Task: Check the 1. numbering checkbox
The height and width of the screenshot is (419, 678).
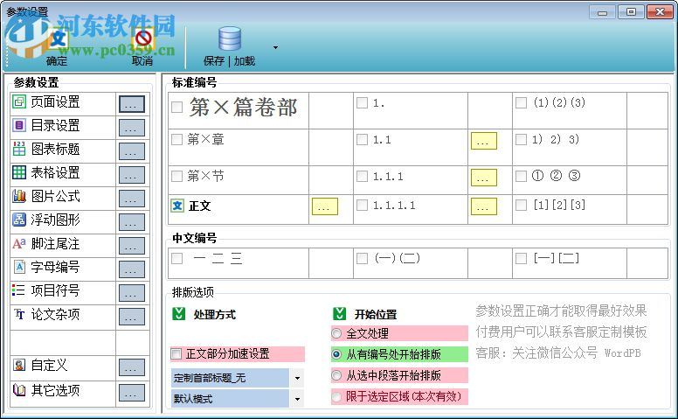Action: (362, 102)
